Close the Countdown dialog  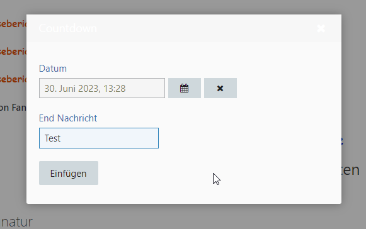point(321,28)
